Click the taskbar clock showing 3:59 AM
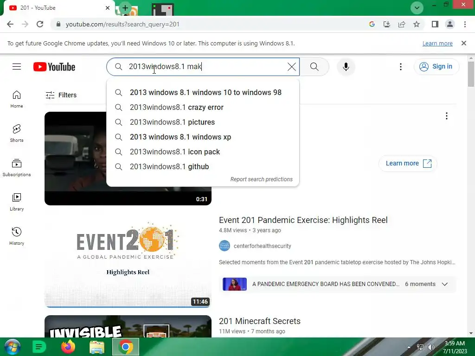Viewport: 475px width, 356px height. (455, 347)
